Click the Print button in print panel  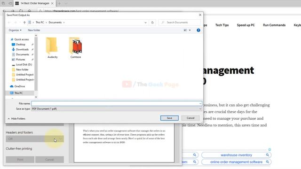(x=20, y=160)
